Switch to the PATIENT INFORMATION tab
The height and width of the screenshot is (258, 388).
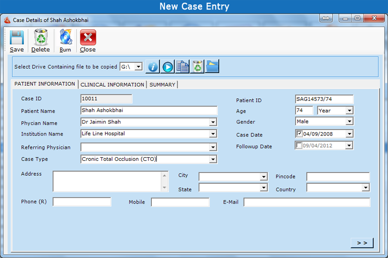[45, 84]
